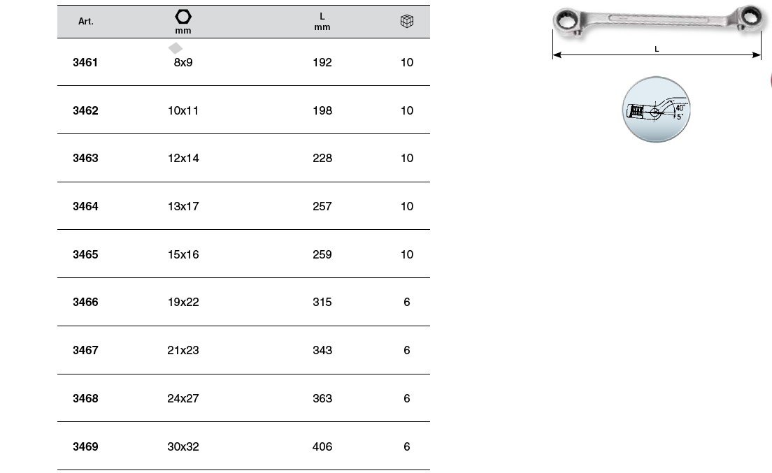Click the circular 40° angle detail diagram
This screenshot has width=772, height=473.
[x=655, y=110]
